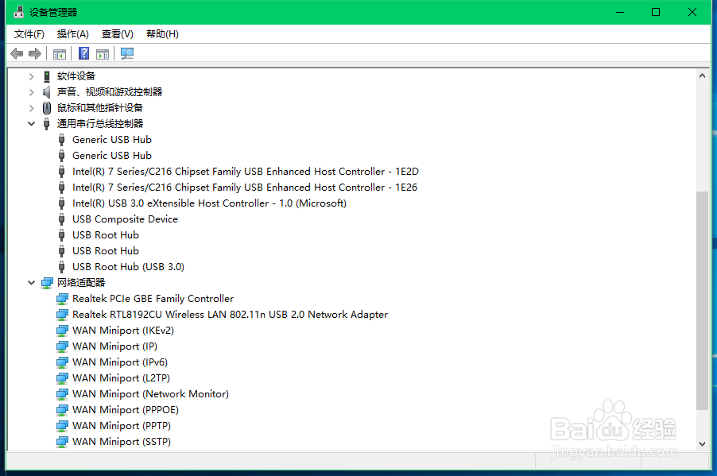Select the 通用串行总线控制器 category label
The image size is (717, 476).
pos(100,124)
